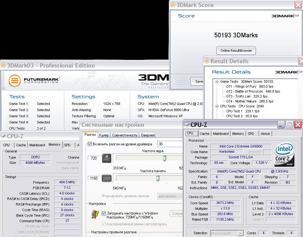Toggle alternative autostart mode checkbox
This screenshot has height=237, width=303.
click(104, 224)
